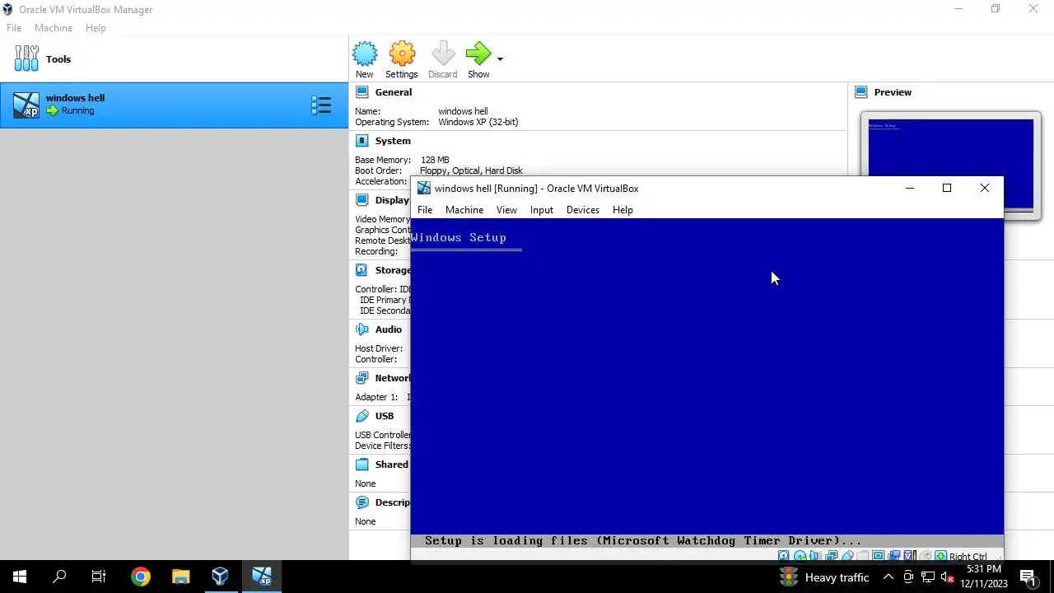Click the Display section monitor icon

(362, 200)
